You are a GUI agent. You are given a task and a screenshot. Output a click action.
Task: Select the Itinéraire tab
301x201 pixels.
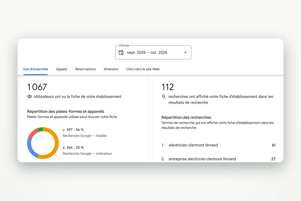click(x=111, y=69)
